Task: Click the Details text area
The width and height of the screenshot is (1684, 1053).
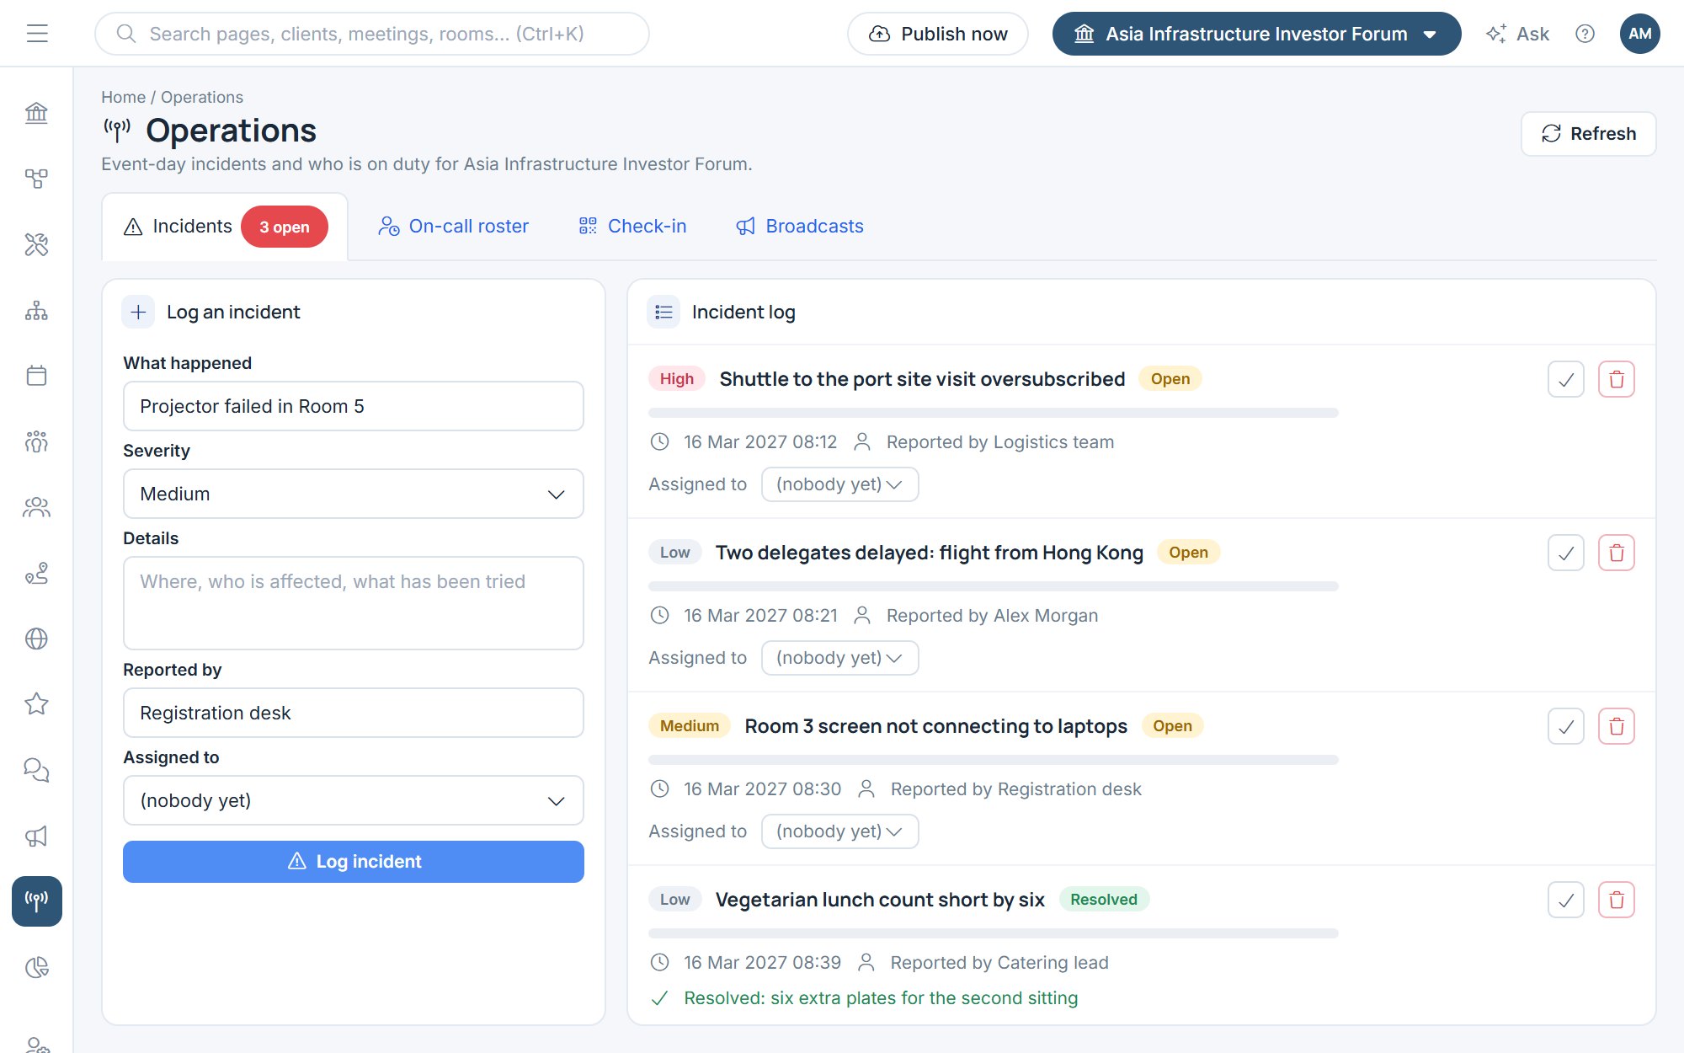Action: click(354, 603)
